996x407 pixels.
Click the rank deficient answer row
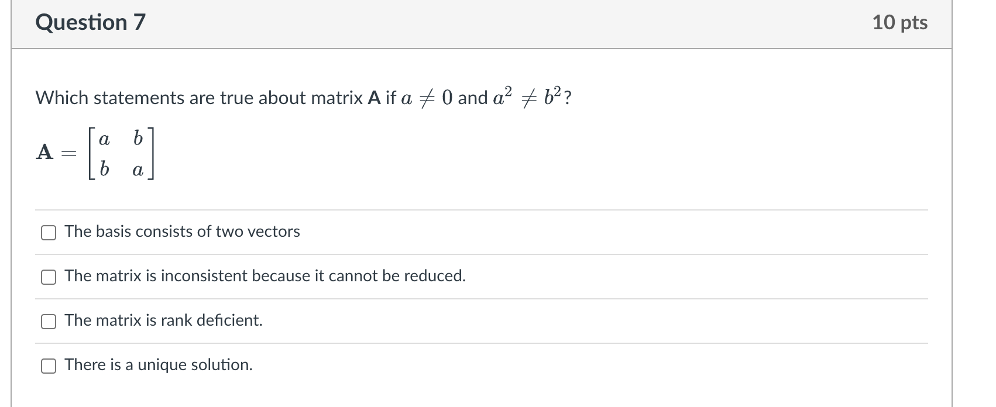163,320
